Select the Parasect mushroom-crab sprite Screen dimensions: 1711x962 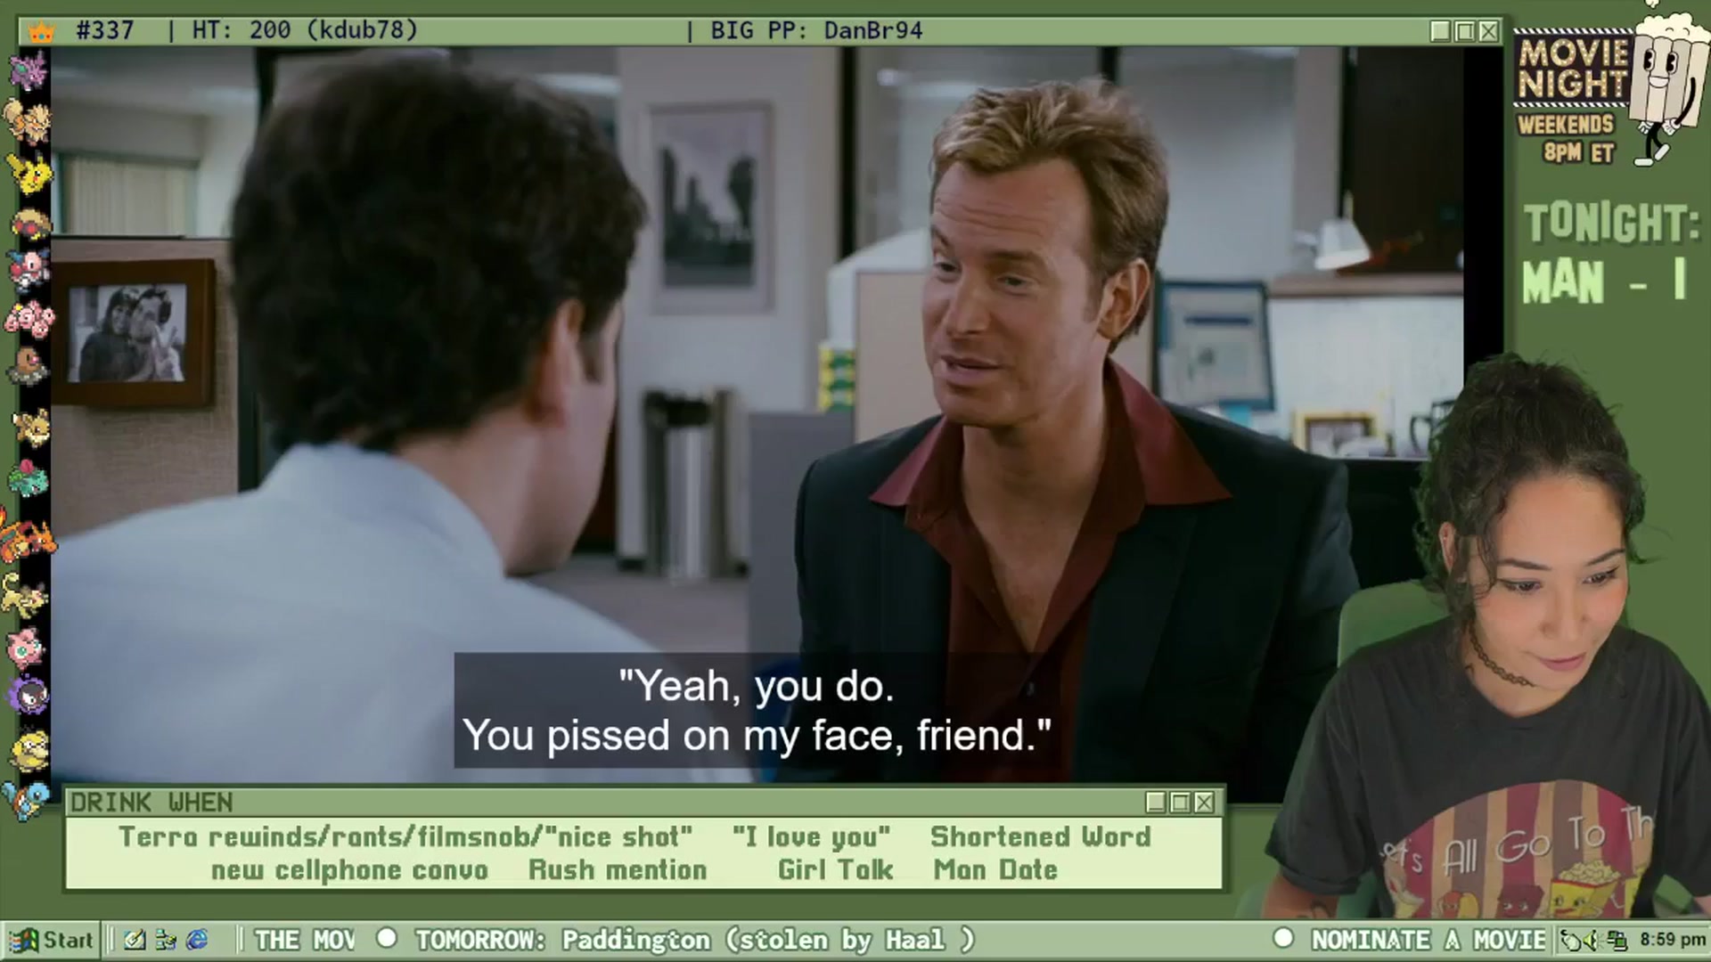tap(30, 224)
